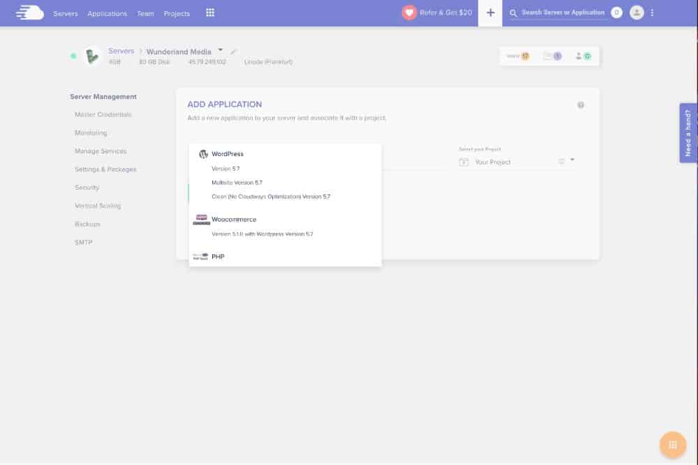Click the Linode (Frankfurt) text
Image resolution: width=698 pixels, height=465 pixels.
(x=269, y=62)
